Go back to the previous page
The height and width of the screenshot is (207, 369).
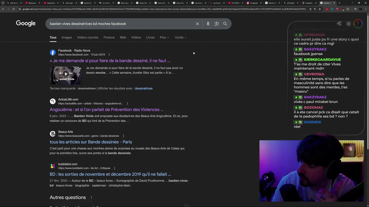click(3, 9)
